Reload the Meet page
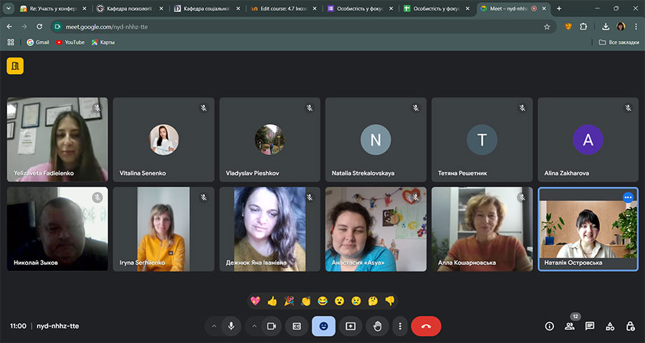The width and height of the screenshot is (645, 343). point(39,27)
